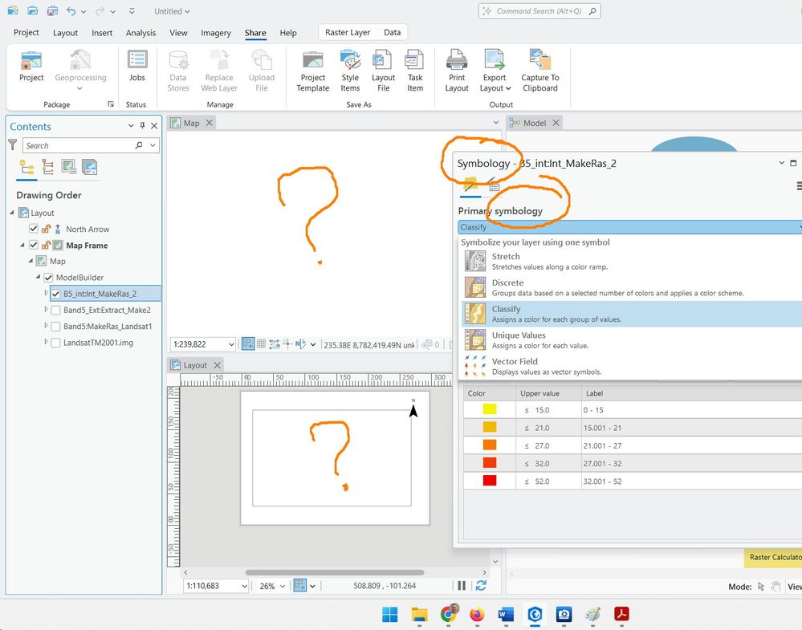The image size is (802, 630).
Task: Open Firefox from the taskbar
Action: 477,614
